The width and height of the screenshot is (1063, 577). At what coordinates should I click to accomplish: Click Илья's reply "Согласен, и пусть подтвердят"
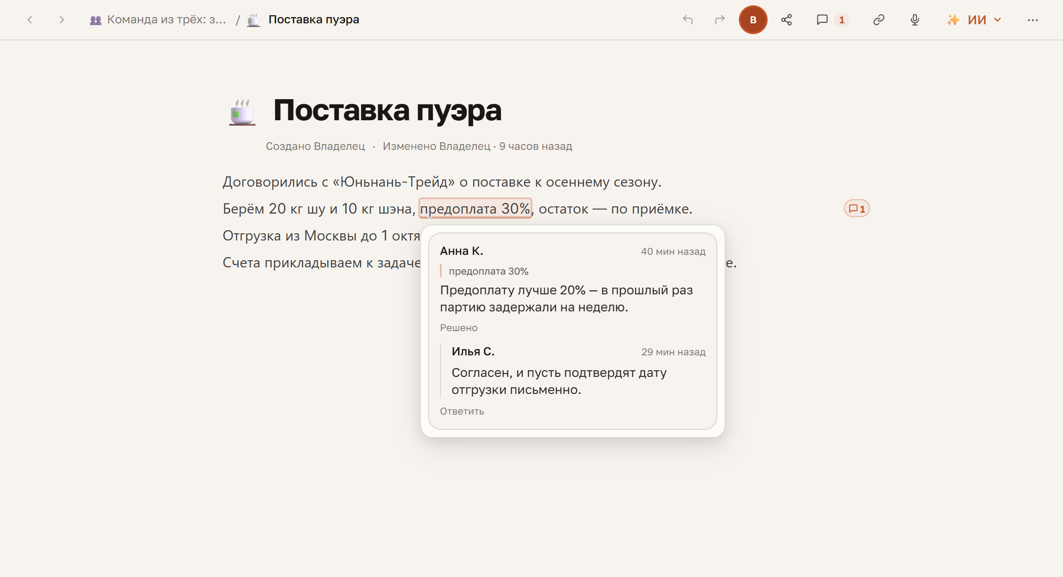click(559, 381)
